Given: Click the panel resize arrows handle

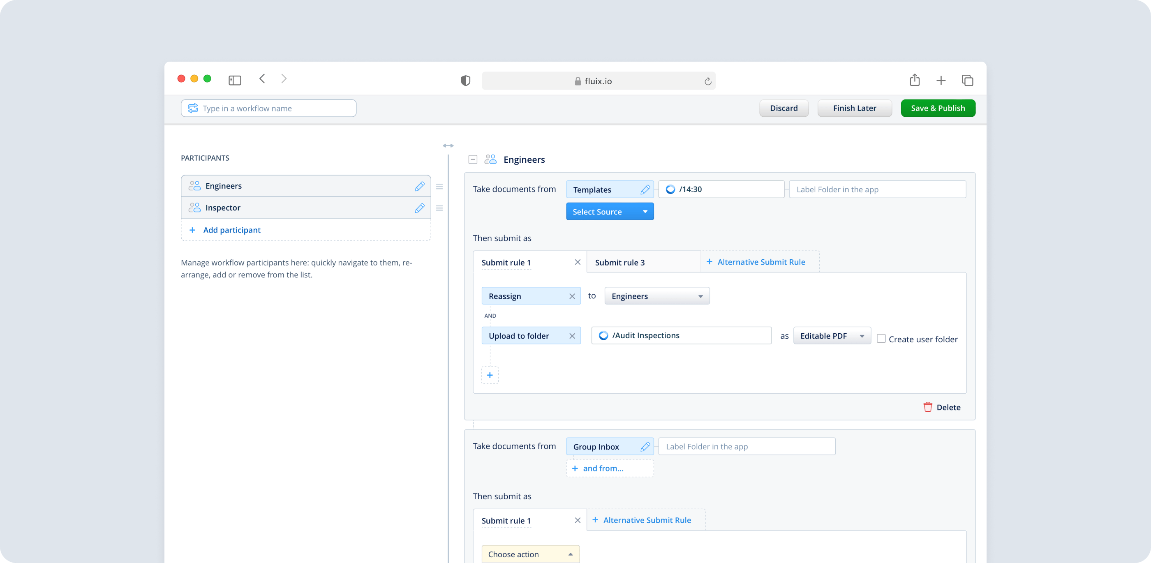Looking at the screenshot, I should point(448,145).
